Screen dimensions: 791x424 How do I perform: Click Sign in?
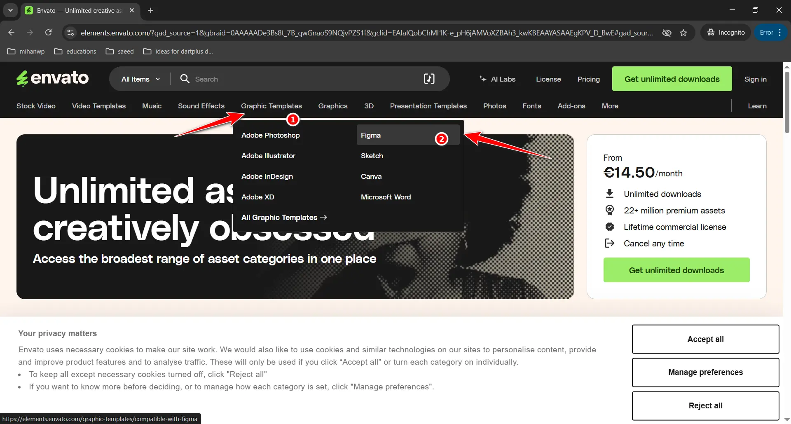click(755, 79)
